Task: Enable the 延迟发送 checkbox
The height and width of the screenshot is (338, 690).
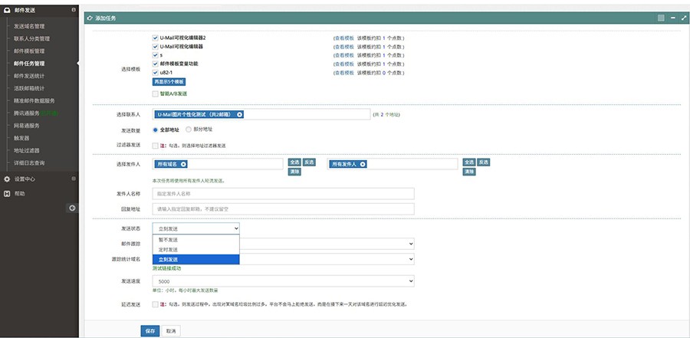Action: tap(155, 304)
